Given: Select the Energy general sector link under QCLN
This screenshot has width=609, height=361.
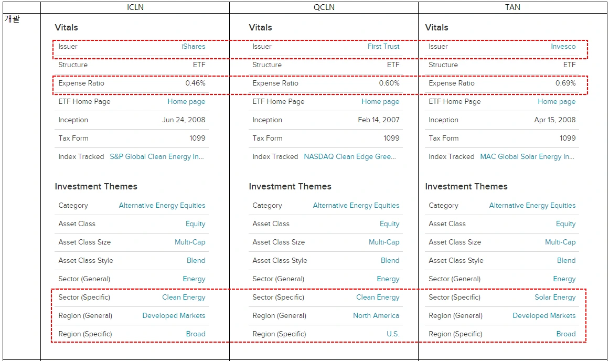Looking at the screenshot, I should (388, 279).
